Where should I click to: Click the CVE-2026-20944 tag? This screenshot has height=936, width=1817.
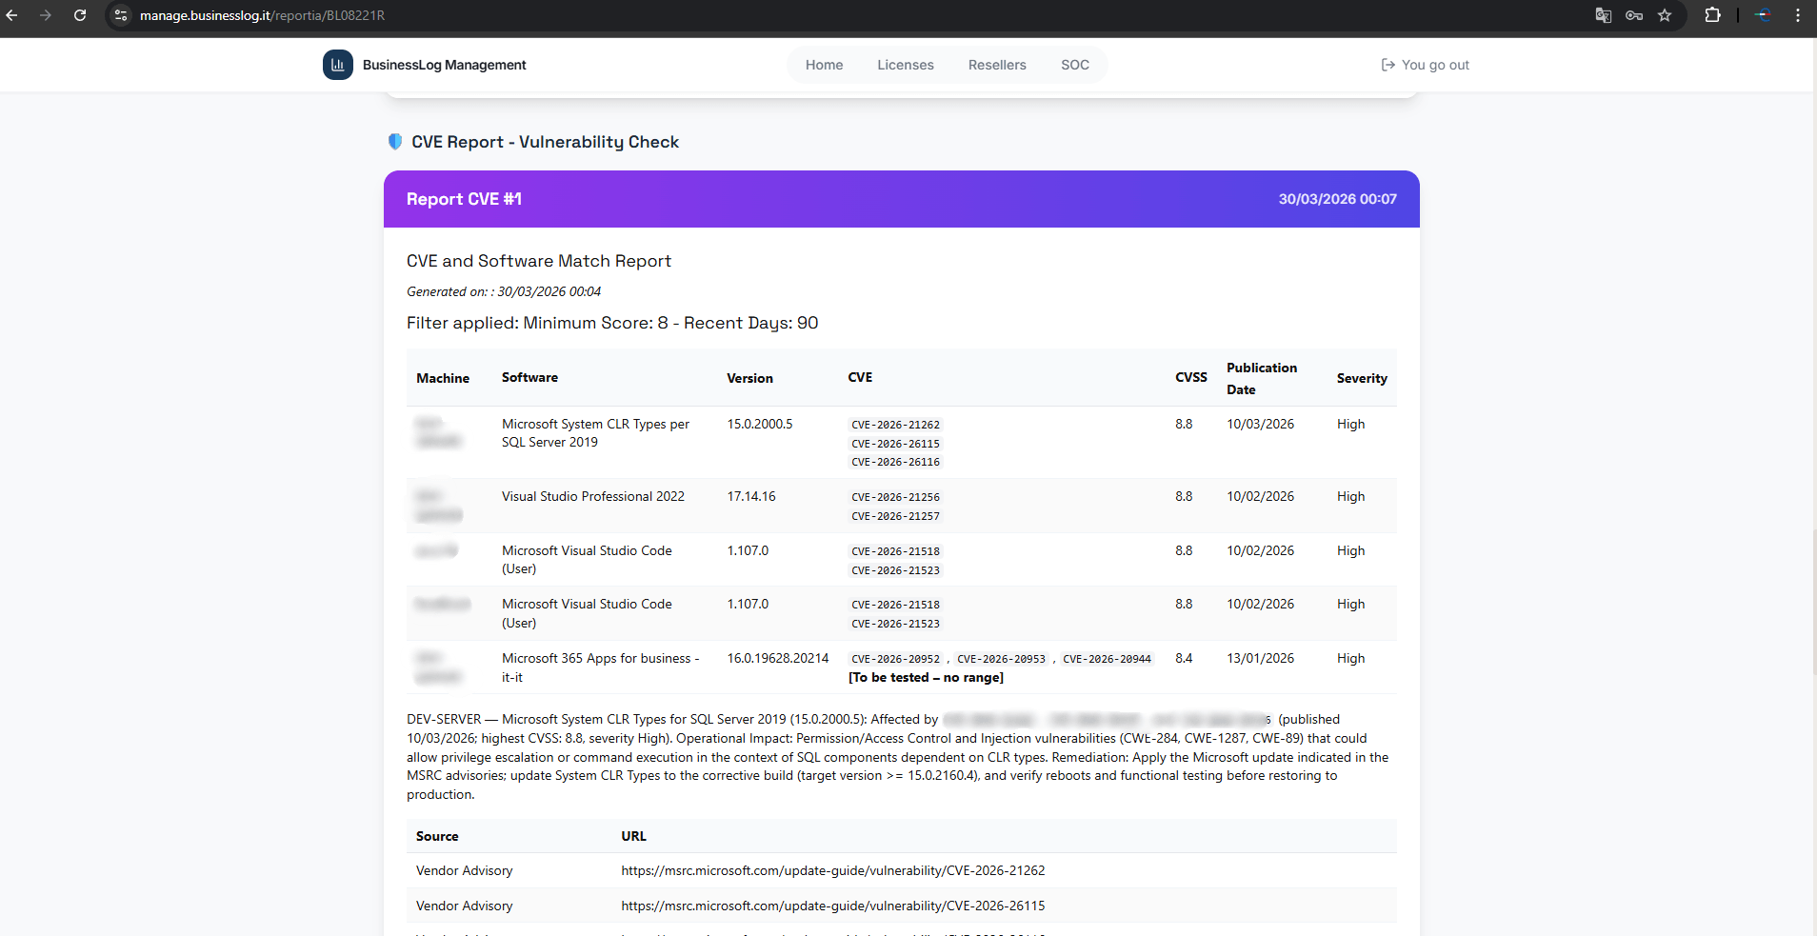1107,659
